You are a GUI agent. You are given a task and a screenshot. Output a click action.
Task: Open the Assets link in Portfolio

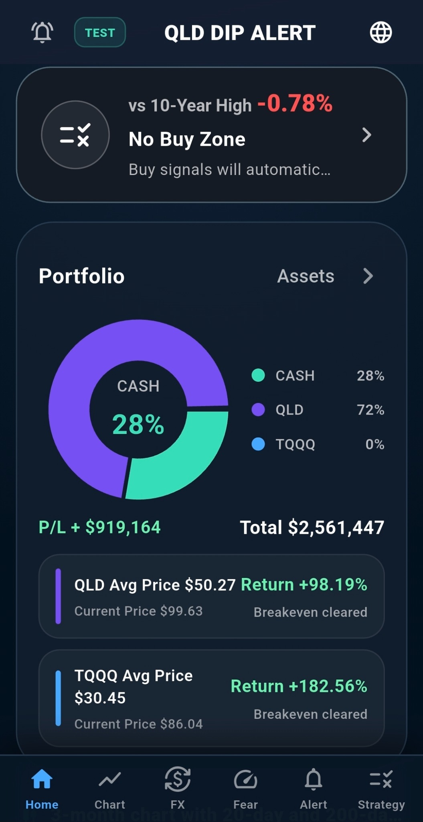(x=306, y=276)
